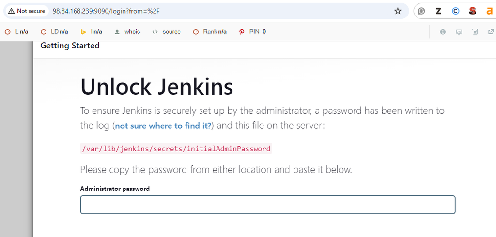Open the 'not sure where to find it?' link
Image resolution: width=496 pixels, height=237 pixels.
point(163,126)
